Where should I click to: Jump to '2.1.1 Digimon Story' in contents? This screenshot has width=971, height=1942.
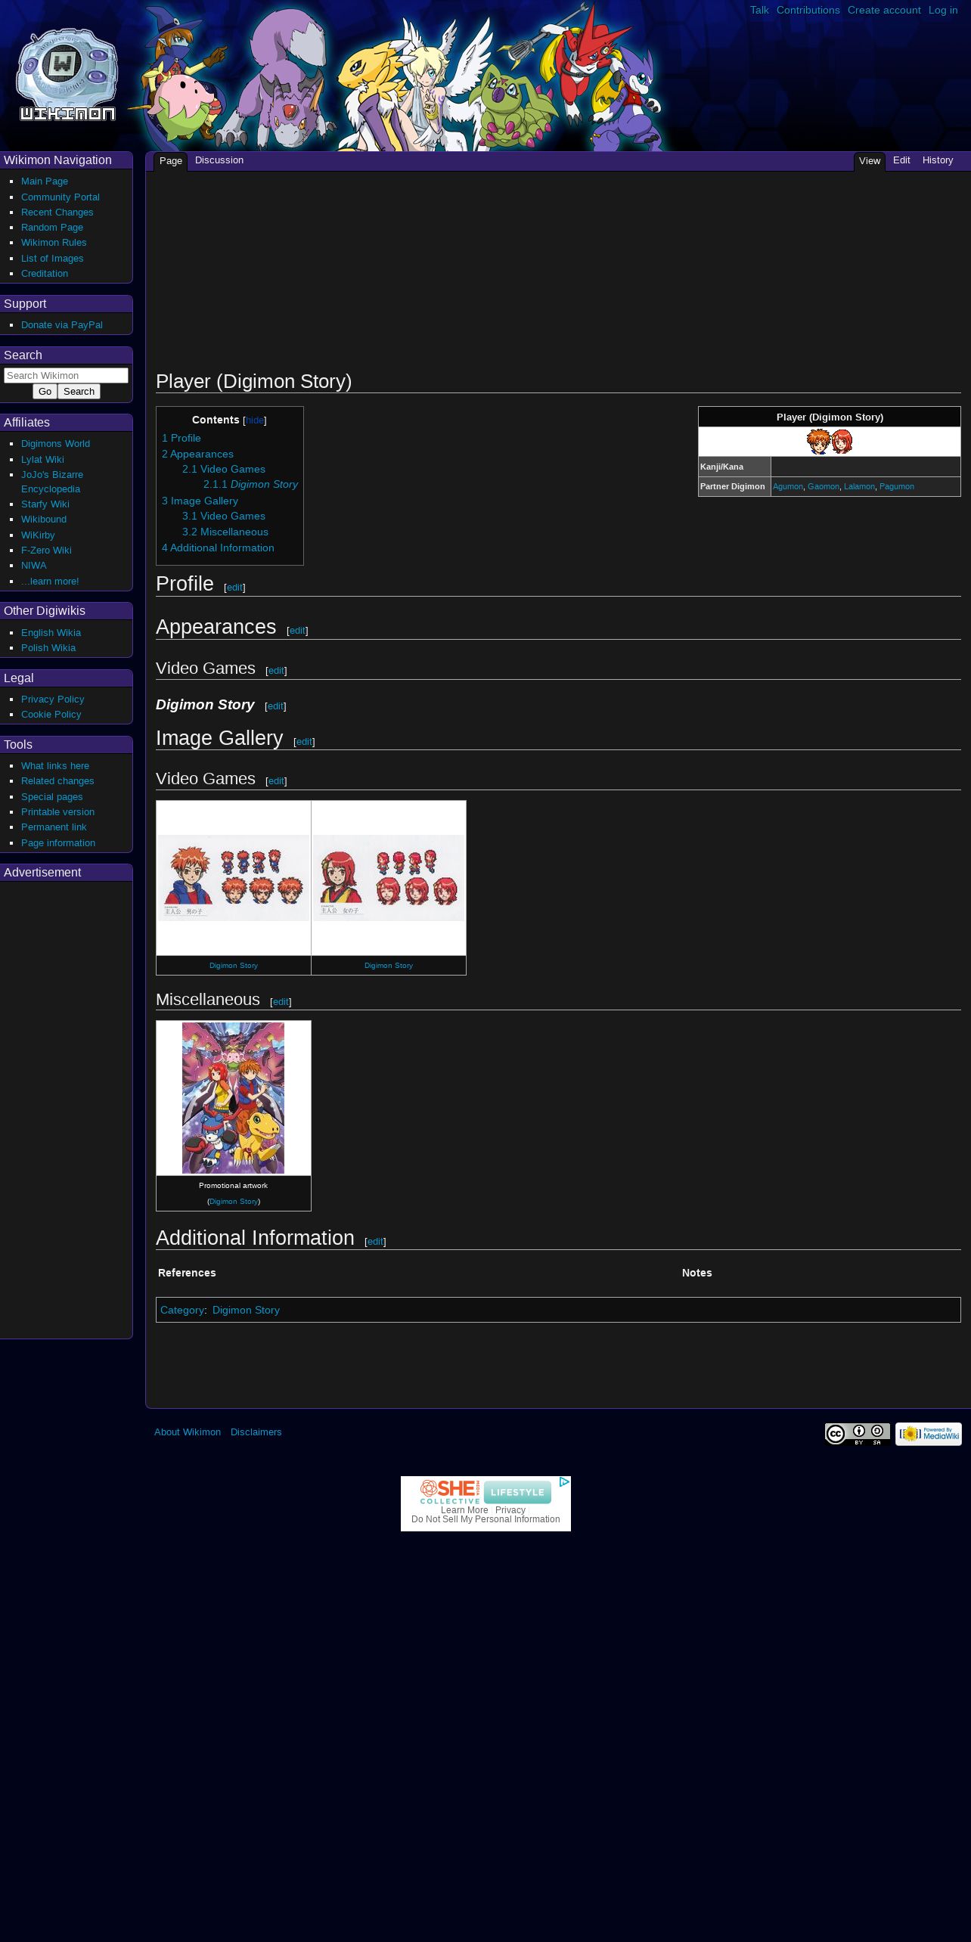click(250, 485)
